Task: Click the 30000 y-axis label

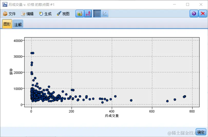Action: 18,57
